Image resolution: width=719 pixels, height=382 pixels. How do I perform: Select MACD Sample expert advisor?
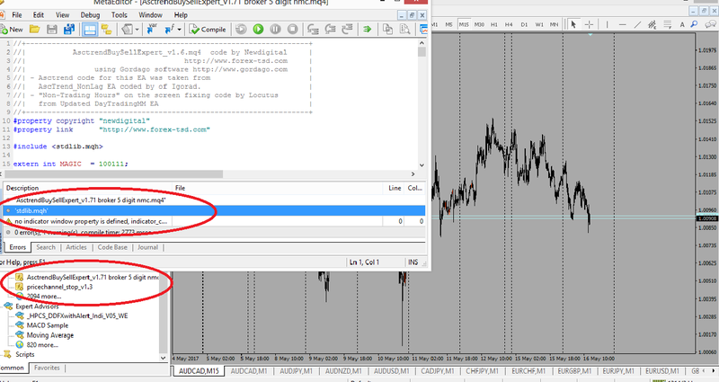(48, 325)
